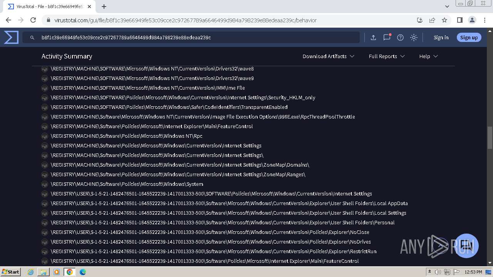
Task: Click registry icon beside TransparentEnabled row
Action: coord(45,107)
